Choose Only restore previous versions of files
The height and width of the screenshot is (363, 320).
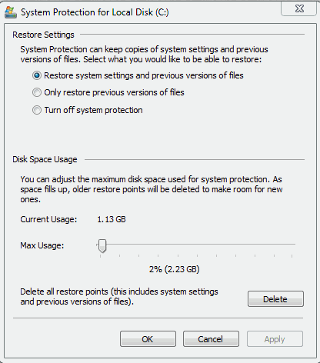coord(37,92)
